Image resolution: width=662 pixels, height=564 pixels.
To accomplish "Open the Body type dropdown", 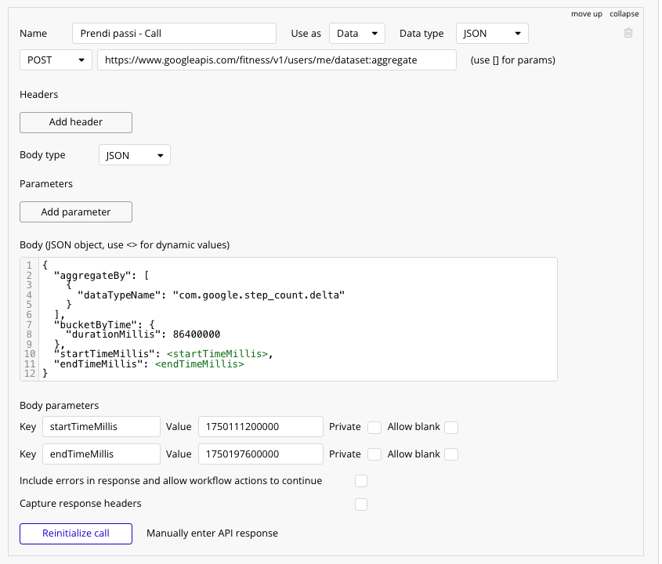I will tap(135, 155).
